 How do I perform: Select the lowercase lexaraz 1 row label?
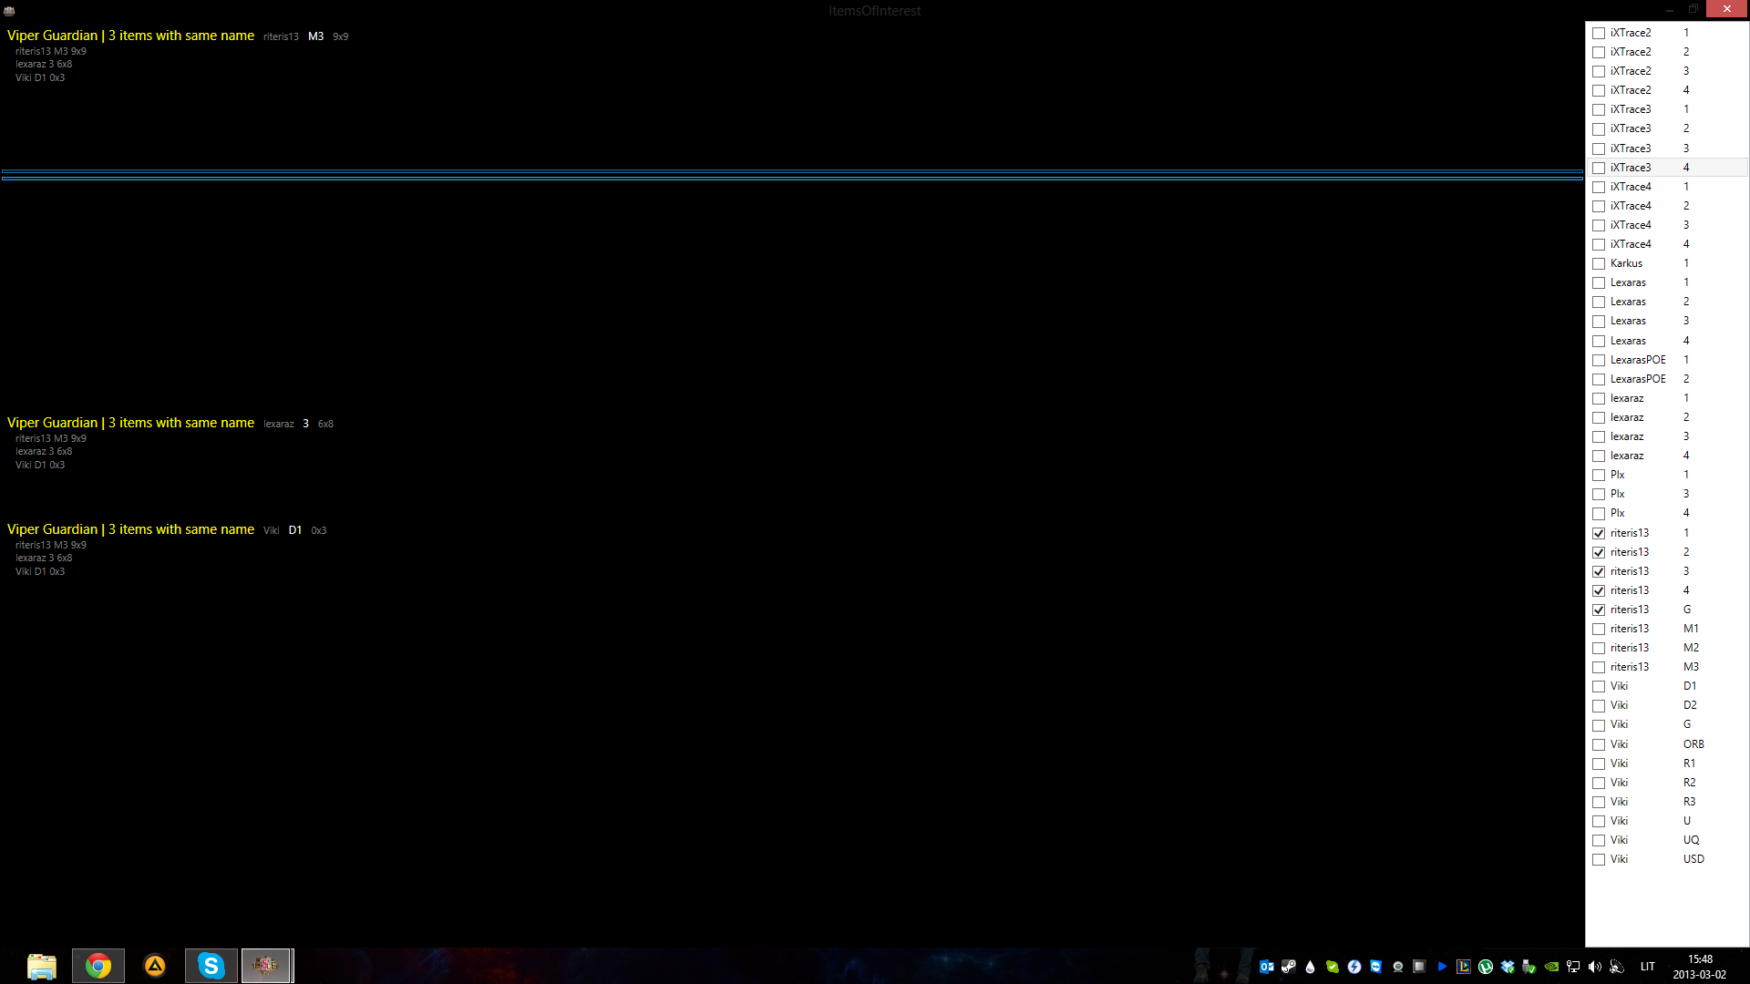pyautogui.click(x=1627, y=398)
